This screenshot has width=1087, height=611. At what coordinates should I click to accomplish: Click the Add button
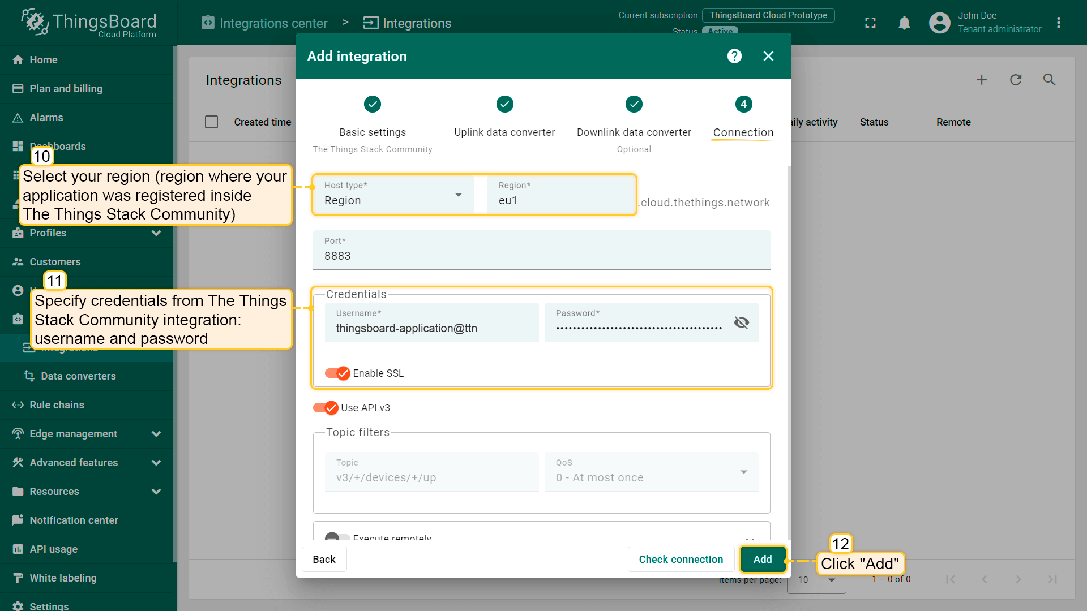click(762, 559)
